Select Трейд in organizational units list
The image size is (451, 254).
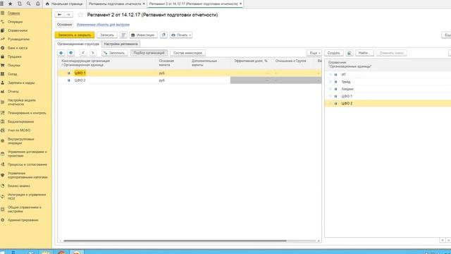point(388,82)
